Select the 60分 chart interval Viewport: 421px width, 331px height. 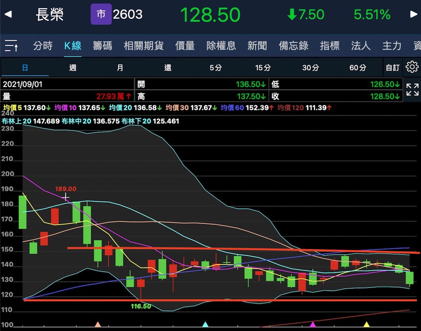(357, 68)
